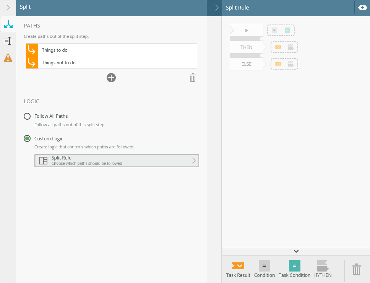Click the expand button in Split Rule header
The height and width of the screenshot is (283, 370).
click(x=362, y=8)
